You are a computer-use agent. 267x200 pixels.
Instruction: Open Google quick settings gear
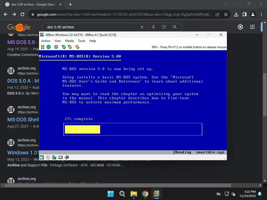(240, 27)
